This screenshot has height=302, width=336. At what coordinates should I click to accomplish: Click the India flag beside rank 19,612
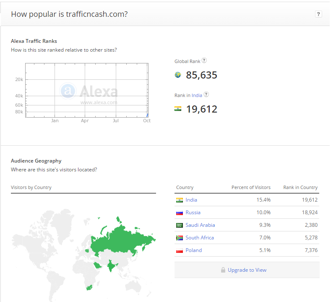[x=178, y=109]
